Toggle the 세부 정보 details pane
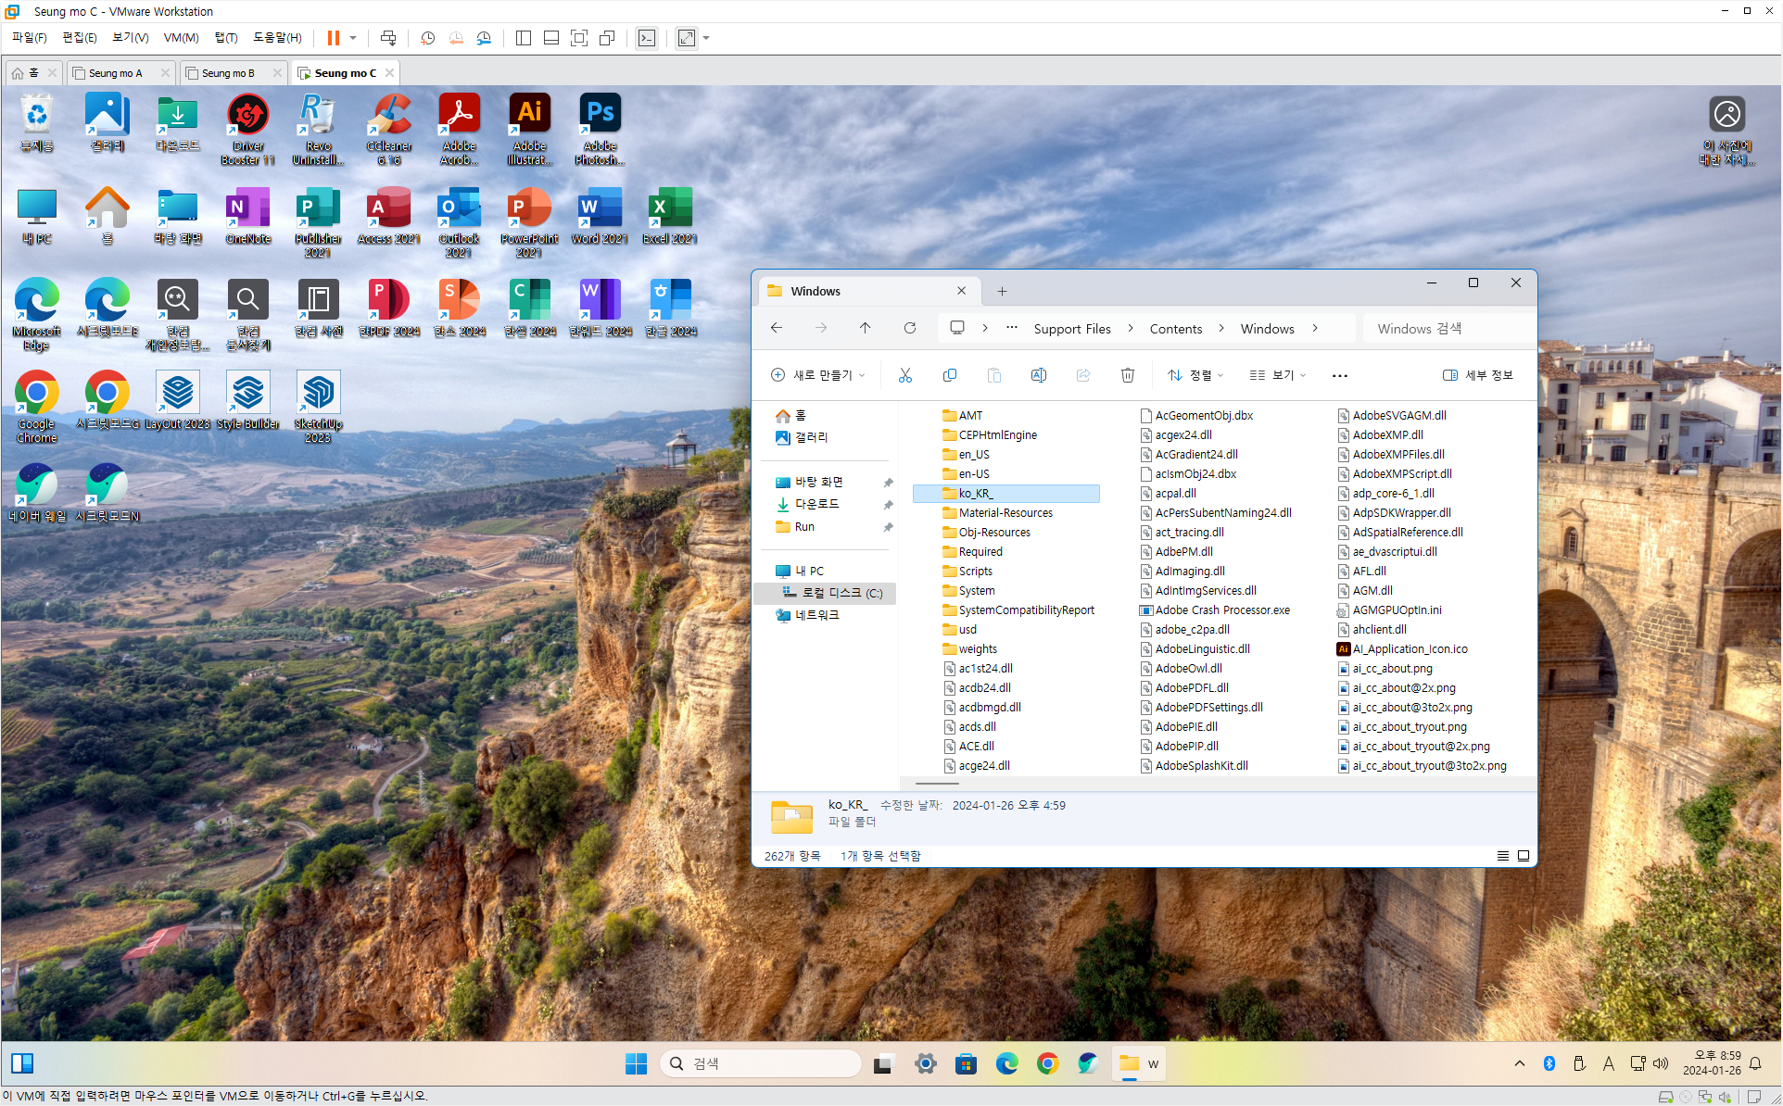This screenshot has height=1106, width=1783. coord(1478,375)
